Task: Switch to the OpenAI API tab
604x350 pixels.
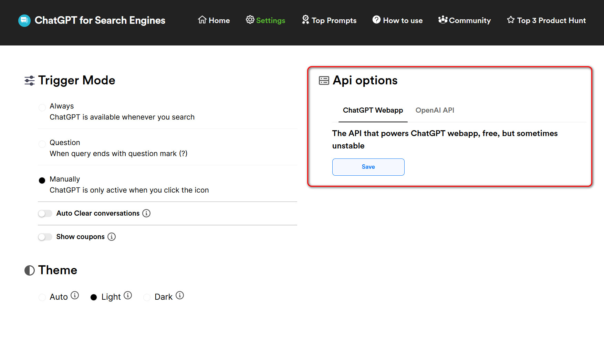Action: 435,110
